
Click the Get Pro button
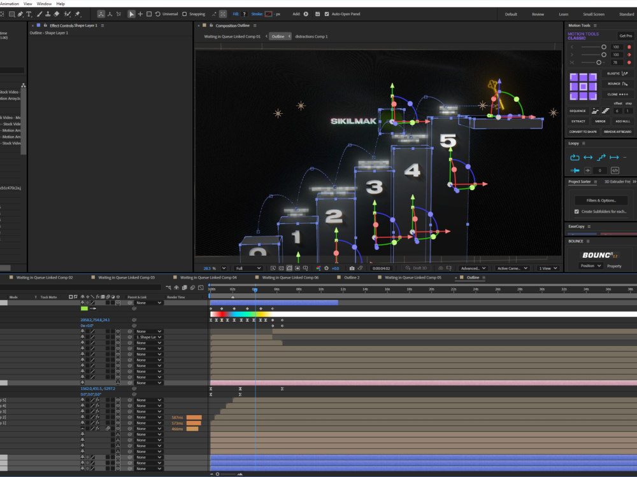coord(626,36)
